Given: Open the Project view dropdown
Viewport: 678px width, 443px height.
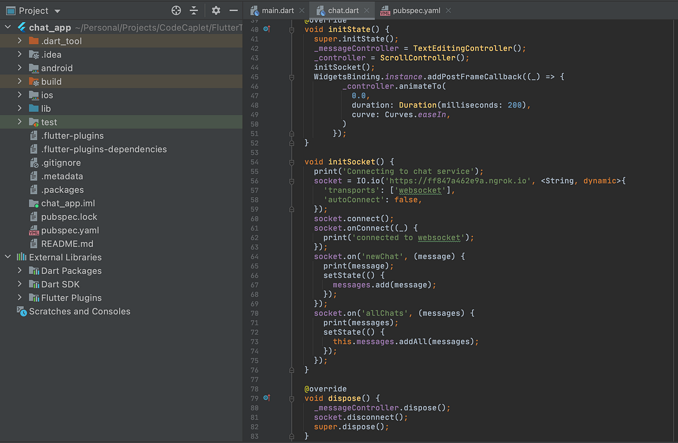Looking at the screenshot, I should [x=57, y=11].
